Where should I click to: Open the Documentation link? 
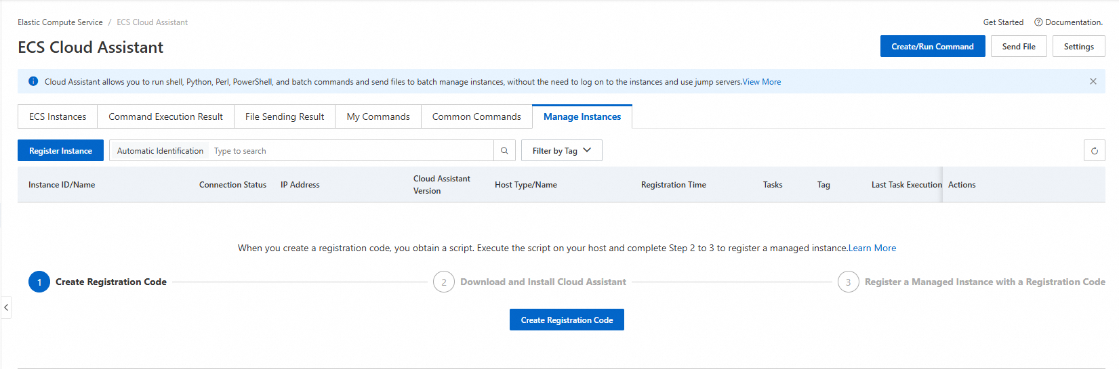[x=1074, y=22]
